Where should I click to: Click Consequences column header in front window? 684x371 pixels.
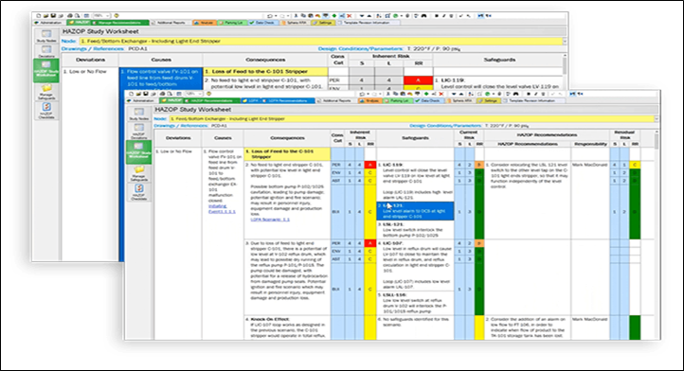[287, 138]
